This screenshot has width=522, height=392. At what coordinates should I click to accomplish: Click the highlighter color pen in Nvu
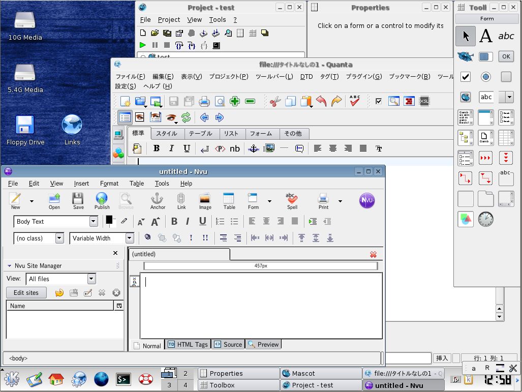(124, 221)
